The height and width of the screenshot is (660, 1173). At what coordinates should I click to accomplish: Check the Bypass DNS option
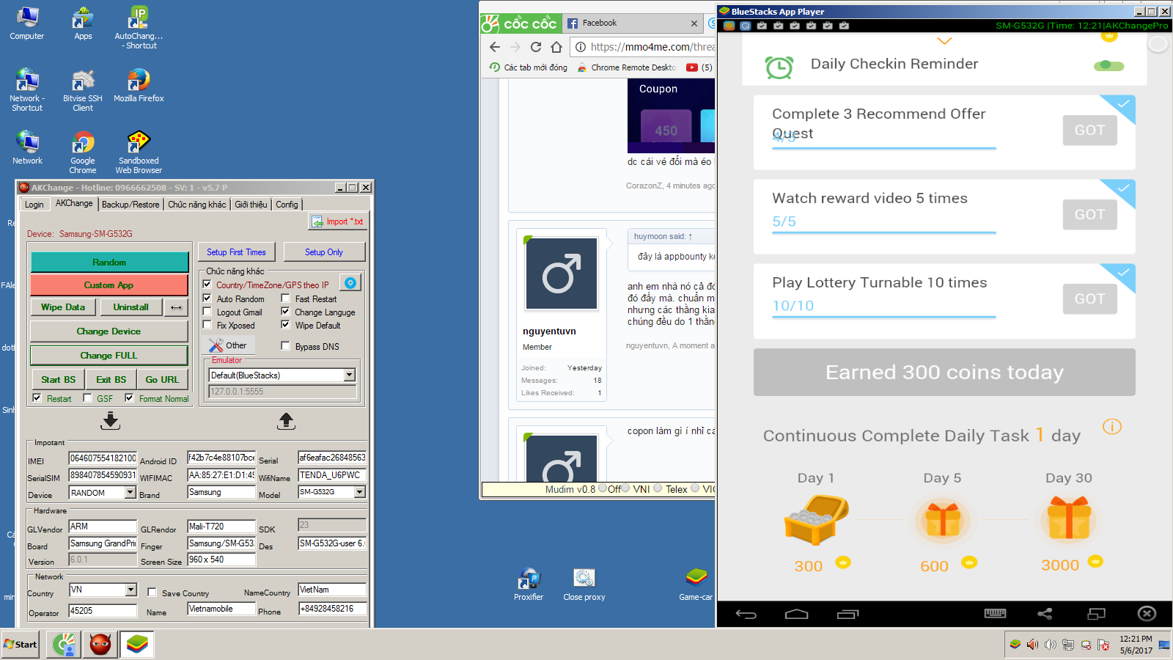point(286,346)
